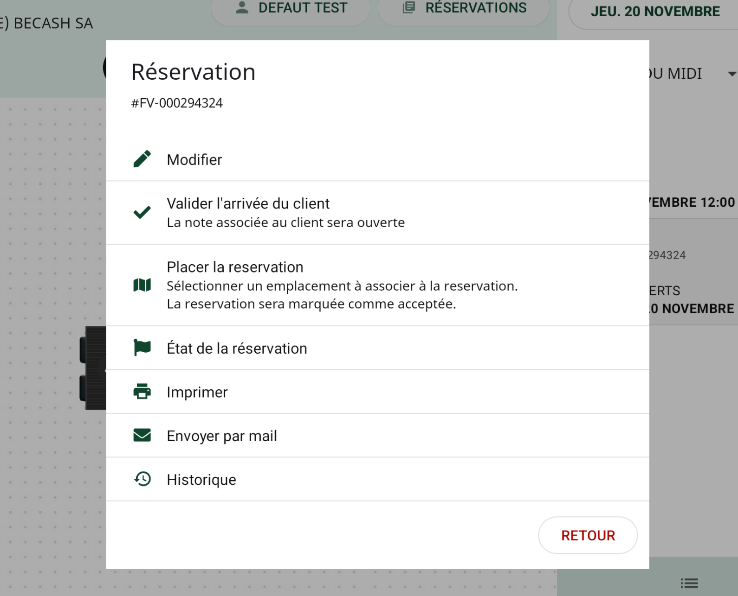The height and width of the screenshot is (596, 738).
Task: Click the envelope mail icon
Action: point(142,435)
